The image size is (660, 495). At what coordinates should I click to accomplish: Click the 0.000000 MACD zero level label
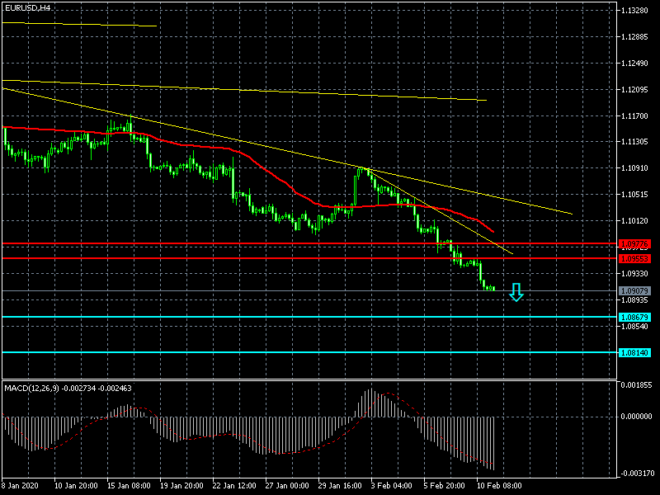point(636,417)
